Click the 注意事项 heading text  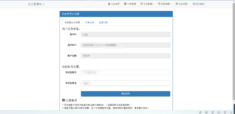71,100
